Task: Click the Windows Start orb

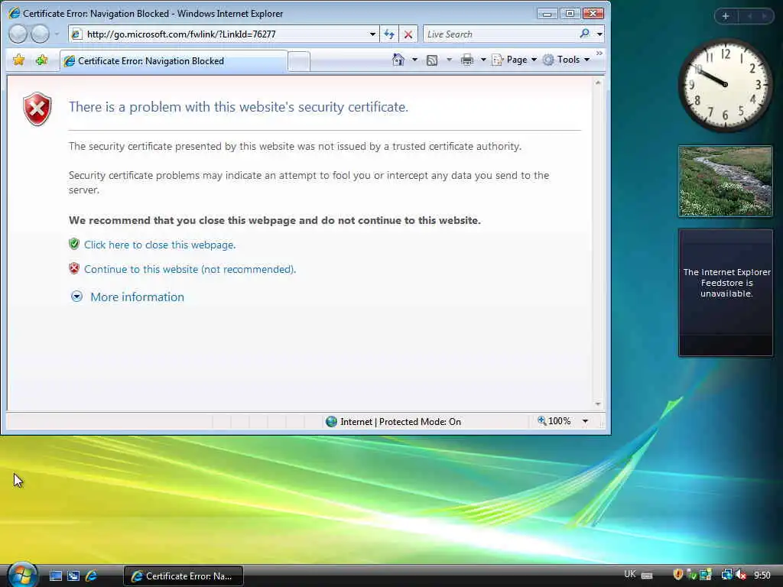Action: tap(22, 575)
